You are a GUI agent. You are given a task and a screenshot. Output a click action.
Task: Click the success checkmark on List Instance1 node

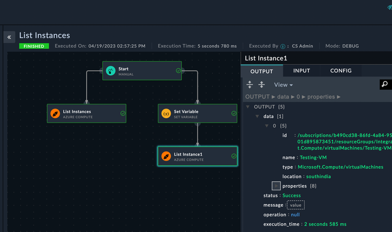233,156
